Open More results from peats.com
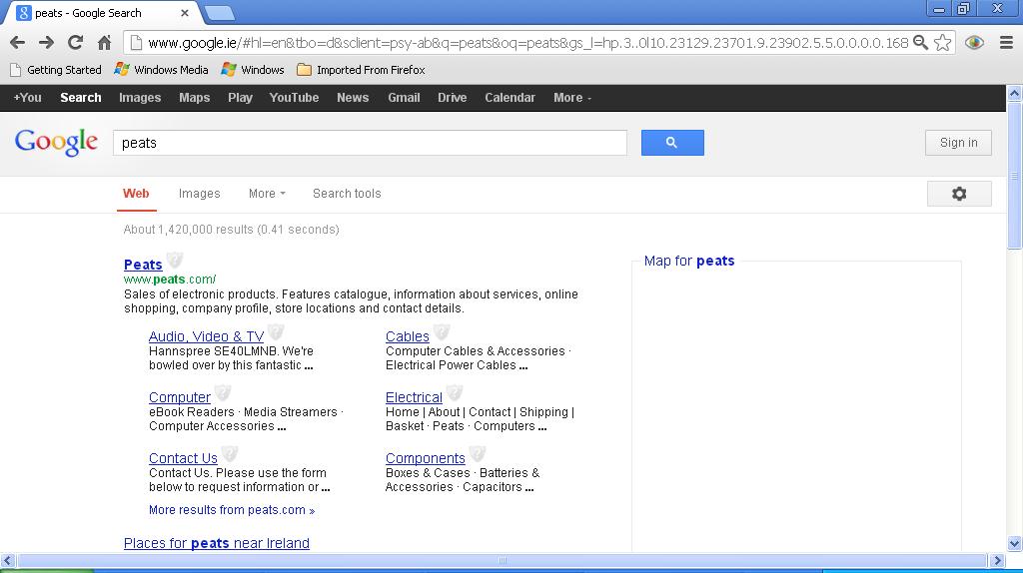Viewport: 1023px width, 573px height. (232, 510)
